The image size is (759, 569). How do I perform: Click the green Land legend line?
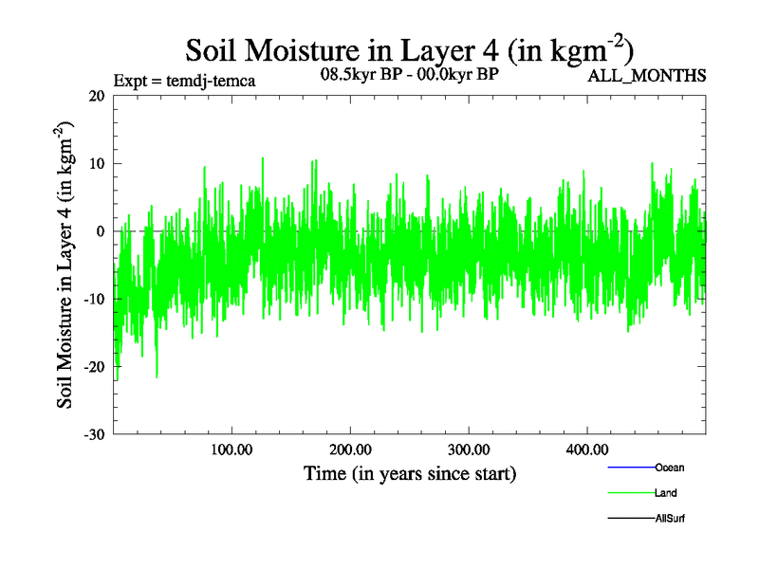(x=630, y=493)
